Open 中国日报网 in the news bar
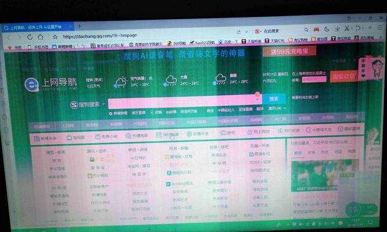387x232 pixels. click(196, 122)
